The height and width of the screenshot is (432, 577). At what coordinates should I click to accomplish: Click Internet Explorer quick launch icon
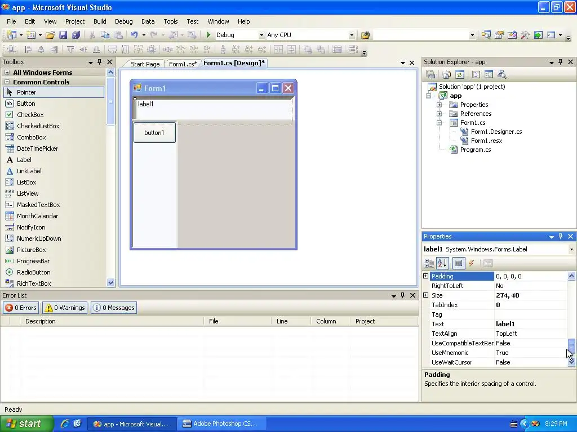point(65,424)
